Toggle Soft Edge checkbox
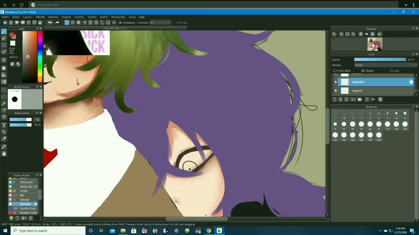Screen dimensions: 419x235 click(x=174, y=23)
